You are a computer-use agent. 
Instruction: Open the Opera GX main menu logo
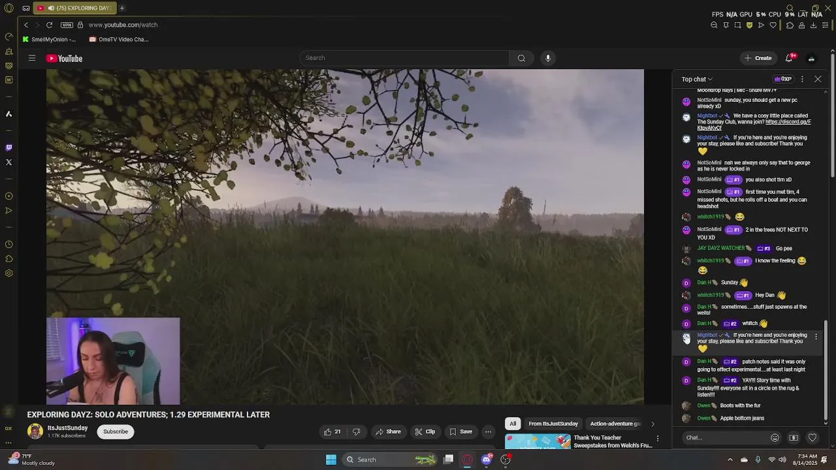8,8
